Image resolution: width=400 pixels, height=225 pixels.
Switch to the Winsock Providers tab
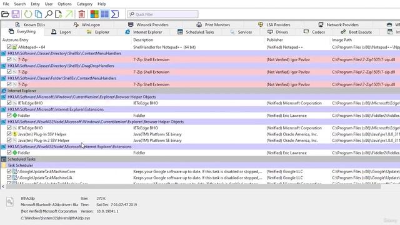[x=148, y=25]
